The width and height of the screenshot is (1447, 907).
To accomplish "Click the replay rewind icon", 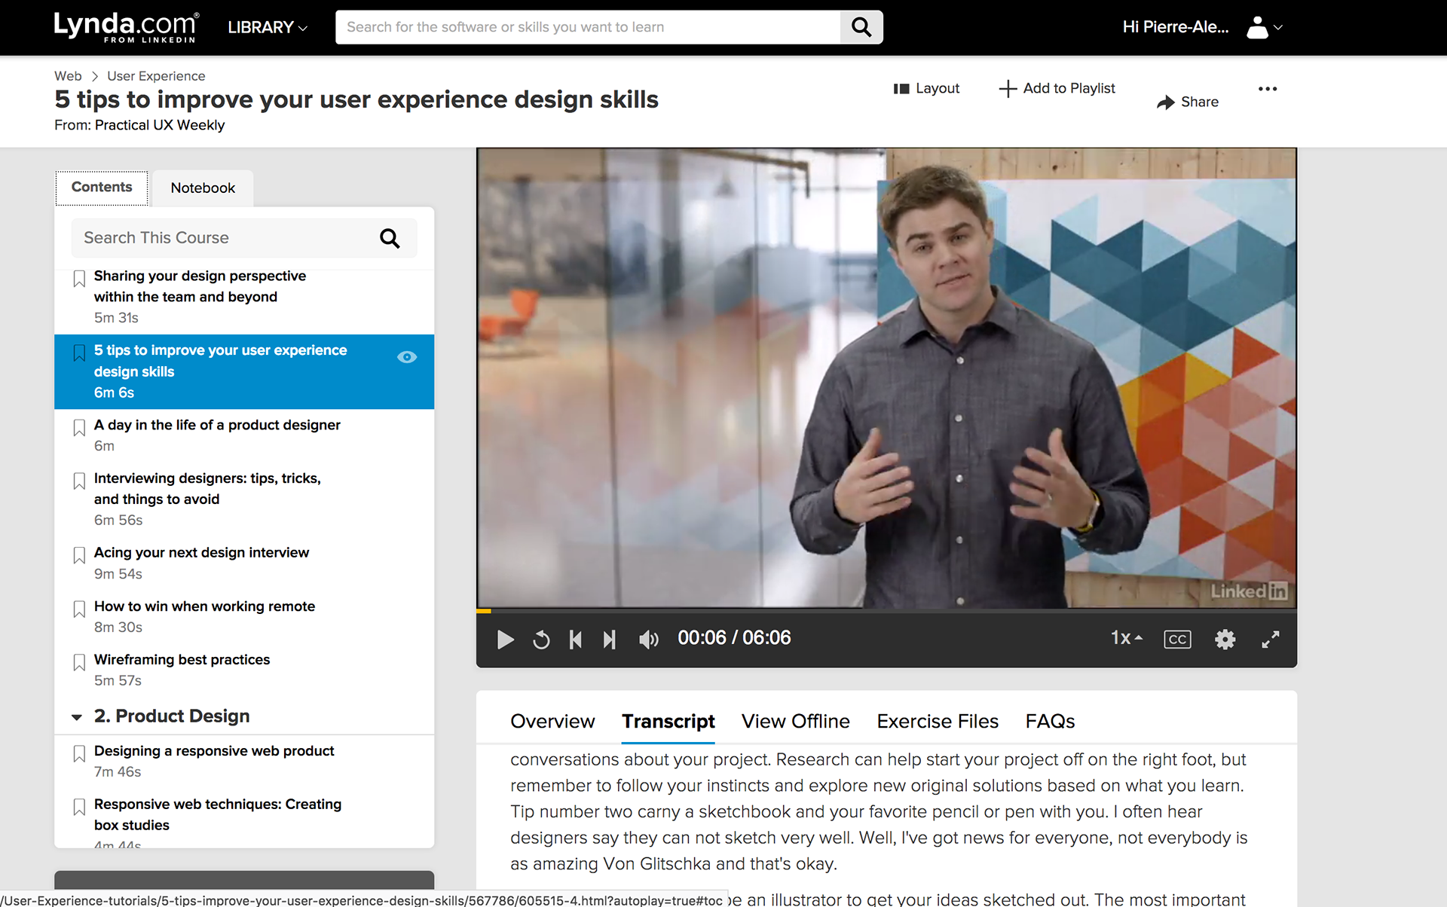I will tap(541, 640).
